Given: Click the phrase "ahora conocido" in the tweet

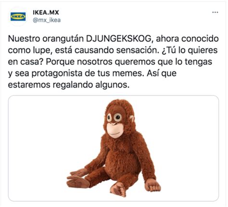Looking at the screenshot, I should click(x=187, y=39).
